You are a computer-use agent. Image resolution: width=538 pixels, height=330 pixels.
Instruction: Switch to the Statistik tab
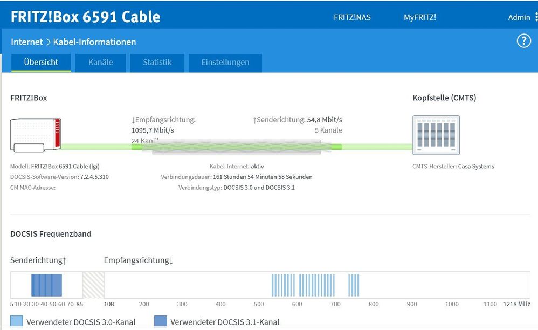[157, 62]
